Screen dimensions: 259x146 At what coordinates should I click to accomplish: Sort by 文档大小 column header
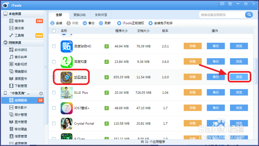pos(143,31)
